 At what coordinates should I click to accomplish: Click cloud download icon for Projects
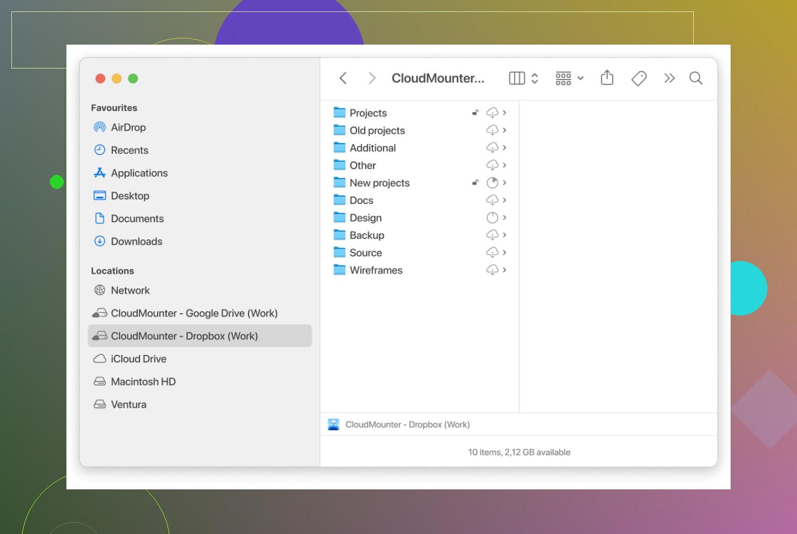click(x=492, y=113)
